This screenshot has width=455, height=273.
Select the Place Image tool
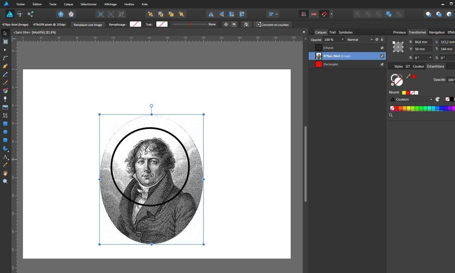pos(5,107)
